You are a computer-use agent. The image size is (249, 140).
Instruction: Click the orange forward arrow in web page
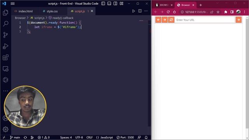click(x=165, y=20)
